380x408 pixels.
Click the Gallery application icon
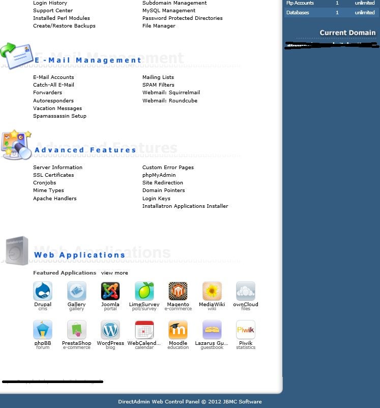click(x=76, y=291)
